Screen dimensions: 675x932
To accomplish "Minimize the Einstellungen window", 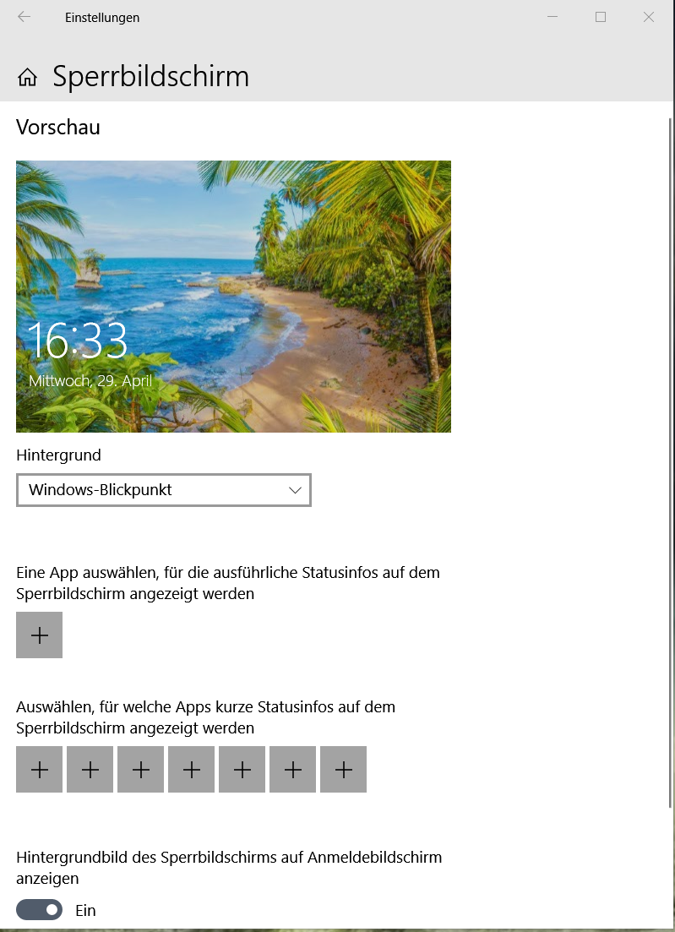I will [553, 17].
